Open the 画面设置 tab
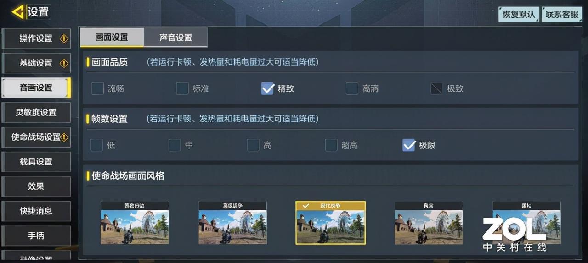Image resolution: width=588 pixels, height=263 pixels. [x=112, y=38]
